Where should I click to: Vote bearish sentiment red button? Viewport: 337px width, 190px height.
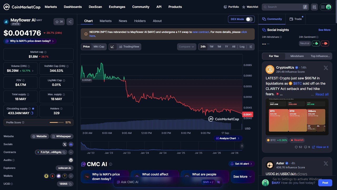[x=325, y=43]
